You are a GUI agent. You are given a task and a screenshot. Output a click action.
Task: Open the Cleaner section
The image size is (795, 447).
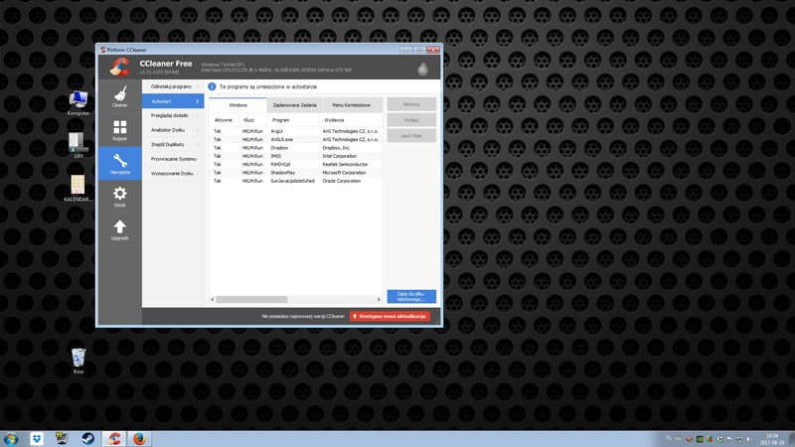(x=119, y=96)
